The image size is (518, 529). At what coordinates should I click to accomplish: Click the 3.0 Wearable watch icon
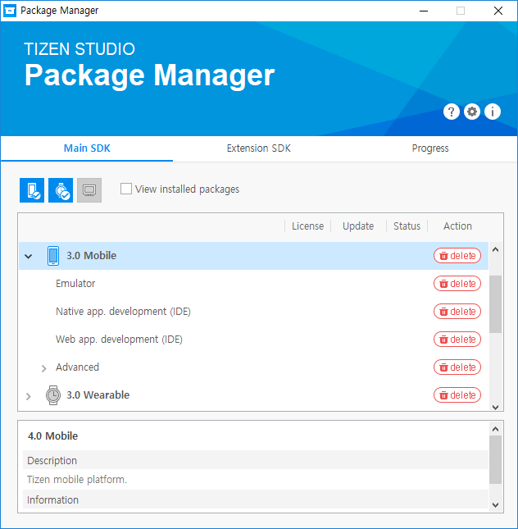[x=53, y=395]
